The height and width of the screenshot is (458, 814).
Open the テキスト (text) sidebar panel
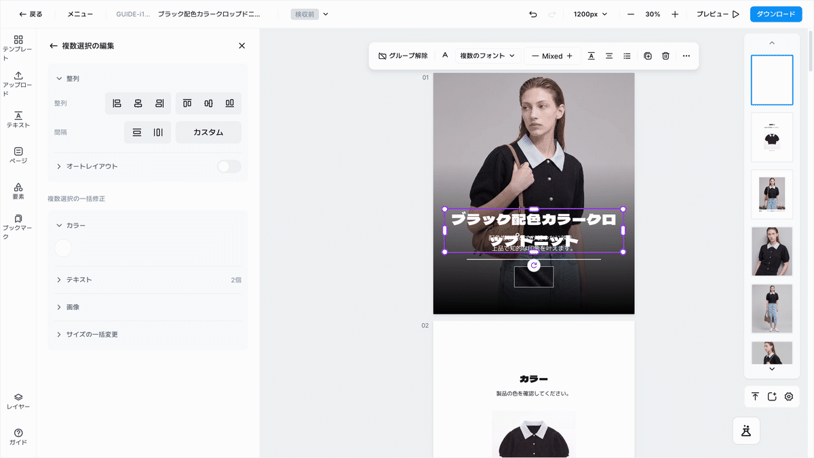(18, 120)
